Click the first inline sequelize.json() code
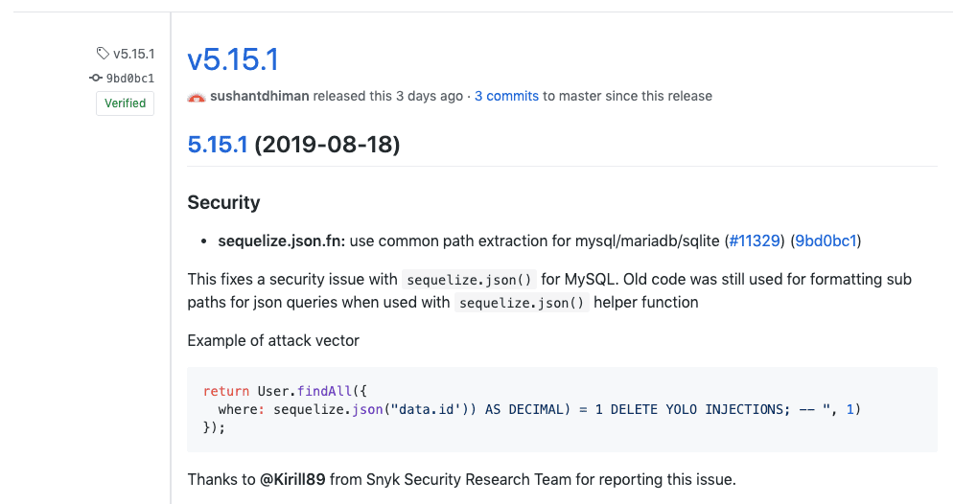Image resolution: width=954 pixels, height=504 pixels. [469, 280]
